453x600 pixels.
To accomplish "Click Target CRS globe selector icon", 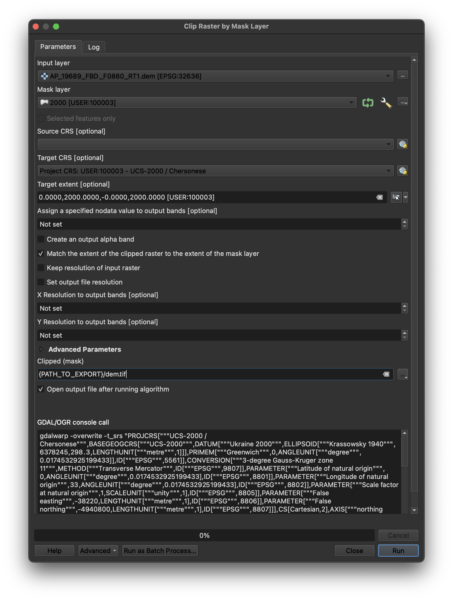I will [402, 171].
